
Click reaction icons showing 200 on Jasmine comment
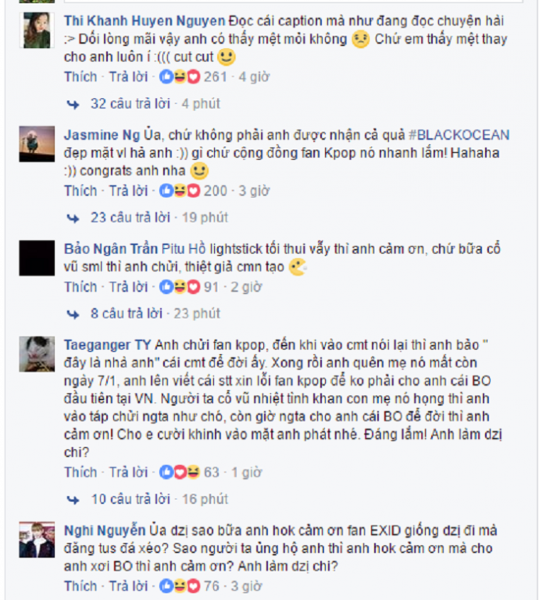click(x=180, y=190)
